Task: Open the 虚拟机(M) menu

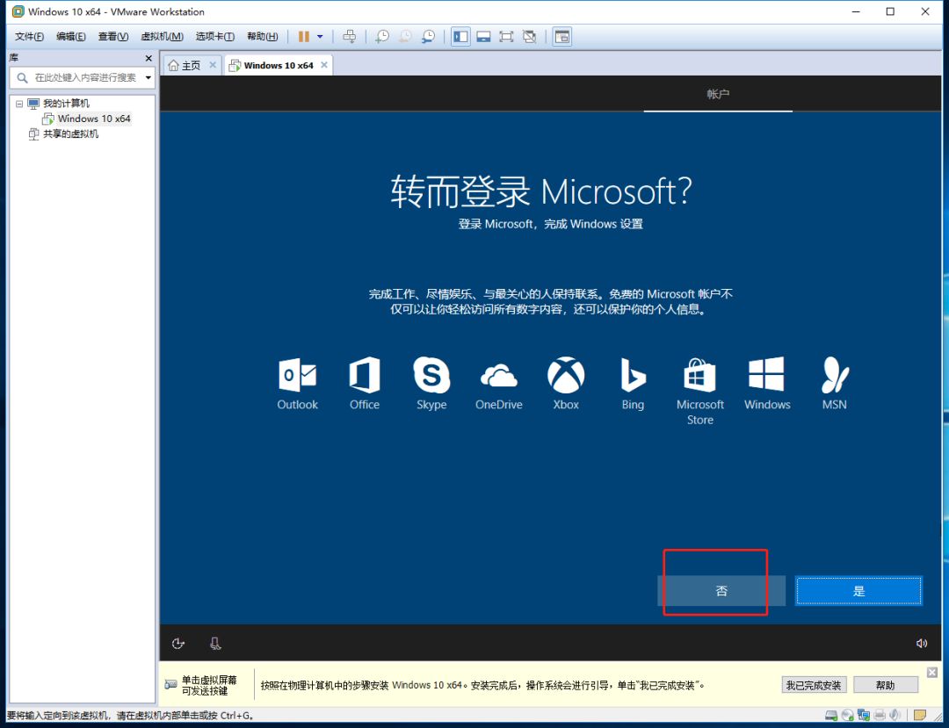Action: [162, 36]
